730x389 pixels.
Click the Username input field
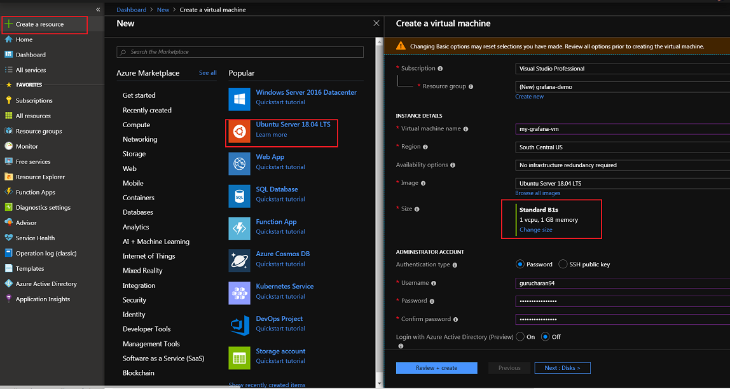coord(623,283)
